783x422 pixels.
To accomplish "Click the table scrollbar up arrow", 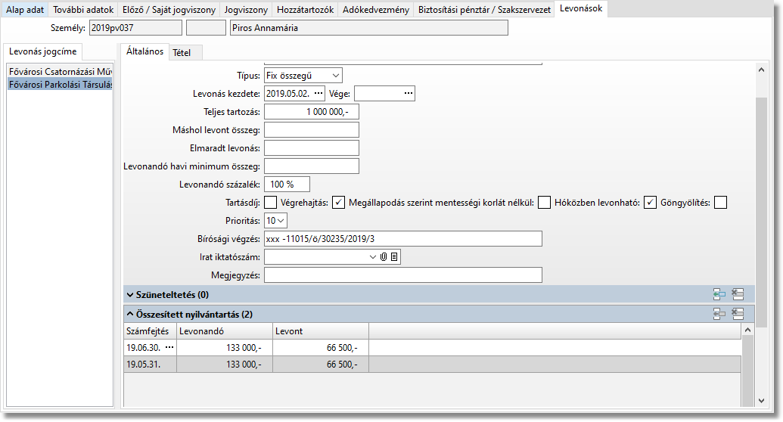I will 747,330.
